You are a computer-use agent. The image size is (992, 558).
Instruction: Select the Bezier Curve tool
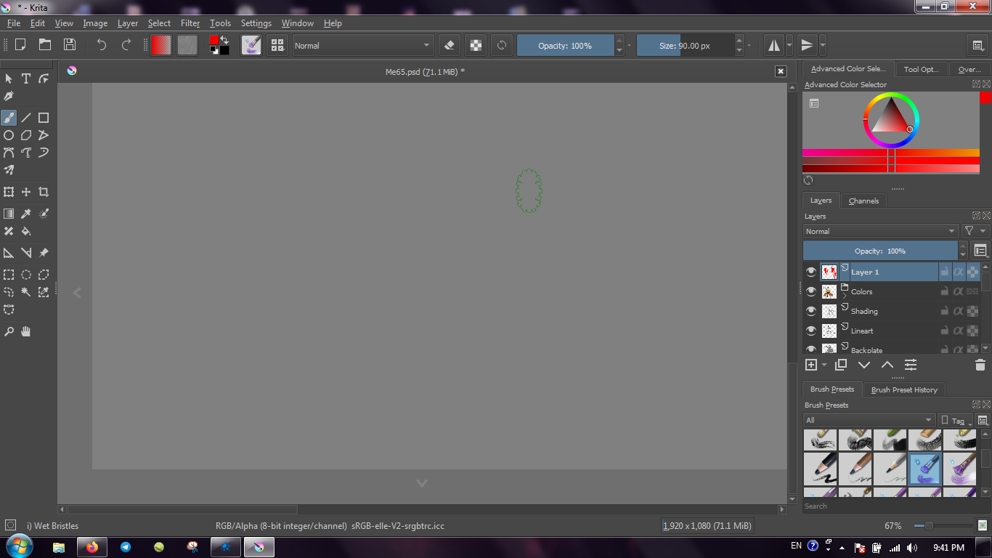9,153
